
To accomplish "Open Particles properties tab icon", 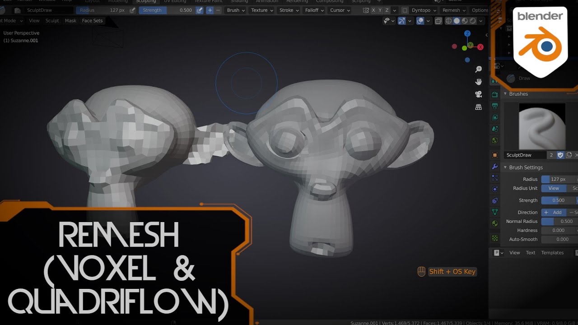I will 495,178.
